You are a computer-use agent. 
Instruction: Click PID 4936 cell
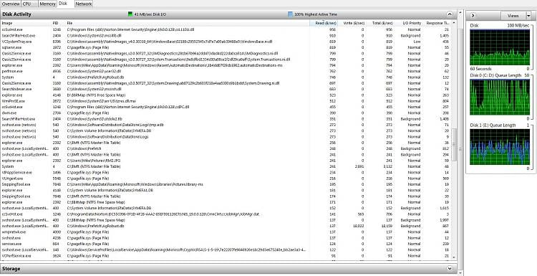point(57,71)
